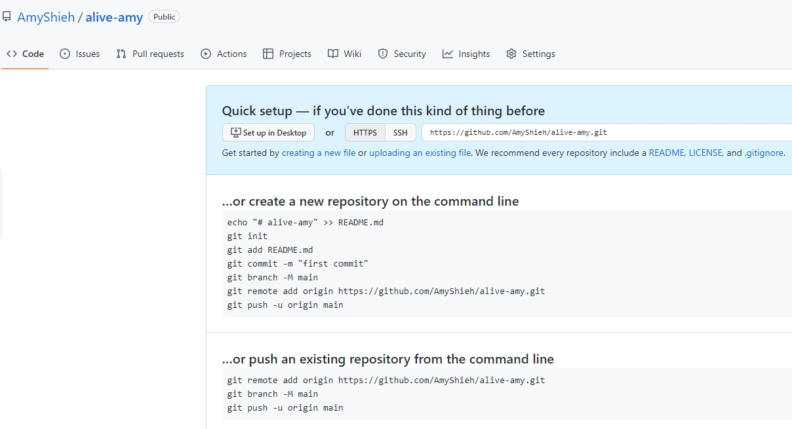792x429 pixels.
Task: Switch to the Pull requests tab
Action: (150, 54)
